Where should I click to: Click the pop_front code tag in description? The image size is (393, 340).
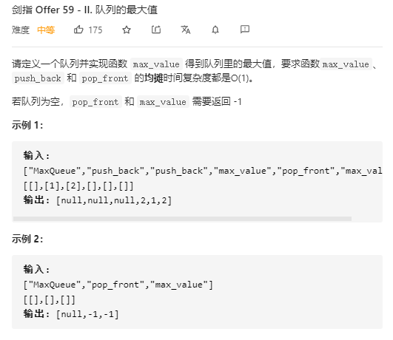click(x=105, y=78)
